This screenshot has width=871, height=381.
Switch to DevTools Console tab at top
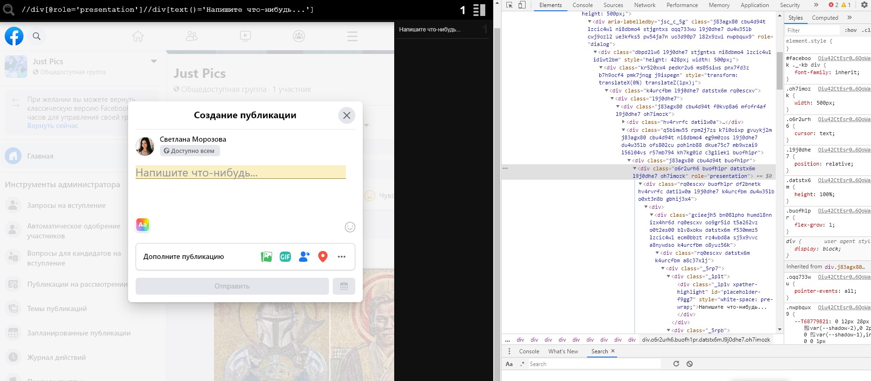[x=582, y=5]
